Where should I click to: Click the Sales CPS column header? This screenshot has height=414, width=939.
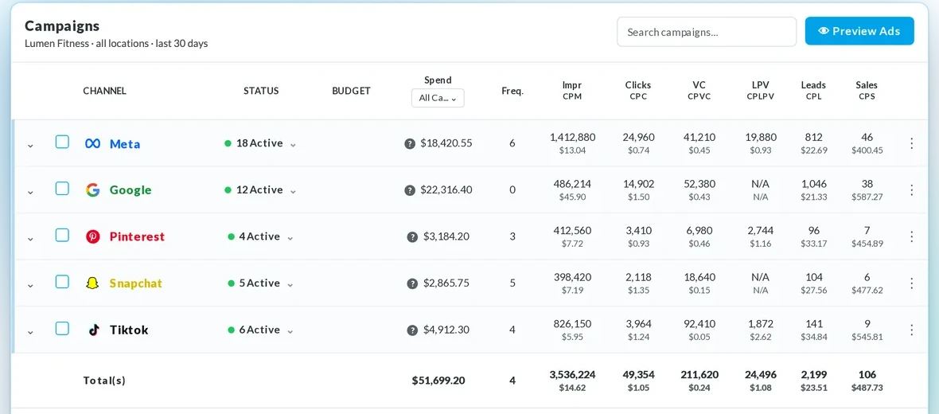point(867,91)
